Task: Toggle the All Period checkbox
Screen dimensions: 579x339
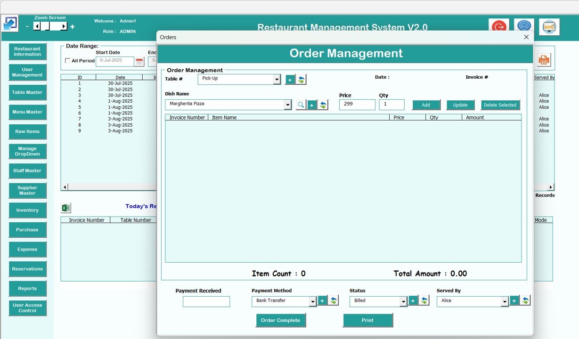Action: pyautogui.click(x=67, y=61)
